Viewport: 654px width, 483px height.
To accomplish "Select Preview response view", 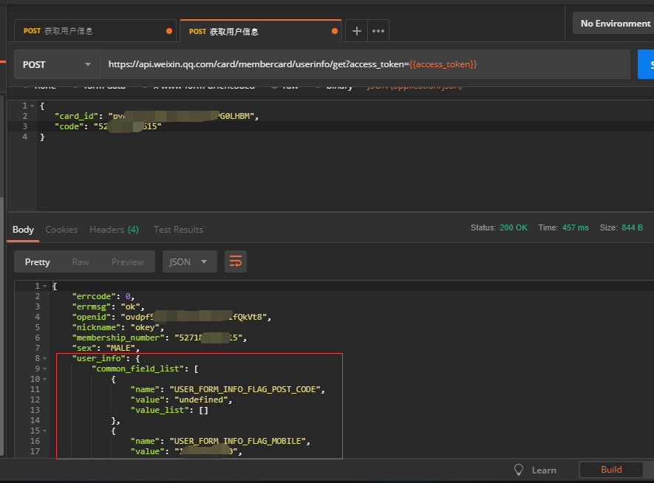I will pyautogui.click(x=128, y=261).
